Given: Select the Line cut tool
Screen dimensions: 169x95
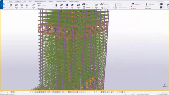Looking at the screenshot, I should (134, 7).
